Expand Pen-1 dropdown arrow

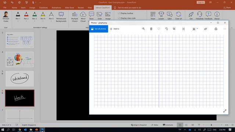click(x=18, y=21)
